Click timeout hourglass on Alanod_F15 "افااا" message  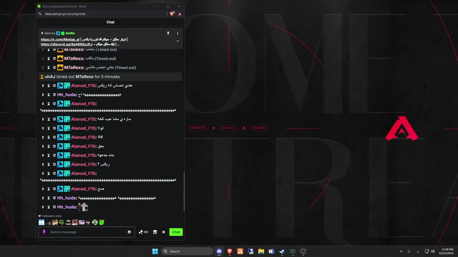point(49,137)
